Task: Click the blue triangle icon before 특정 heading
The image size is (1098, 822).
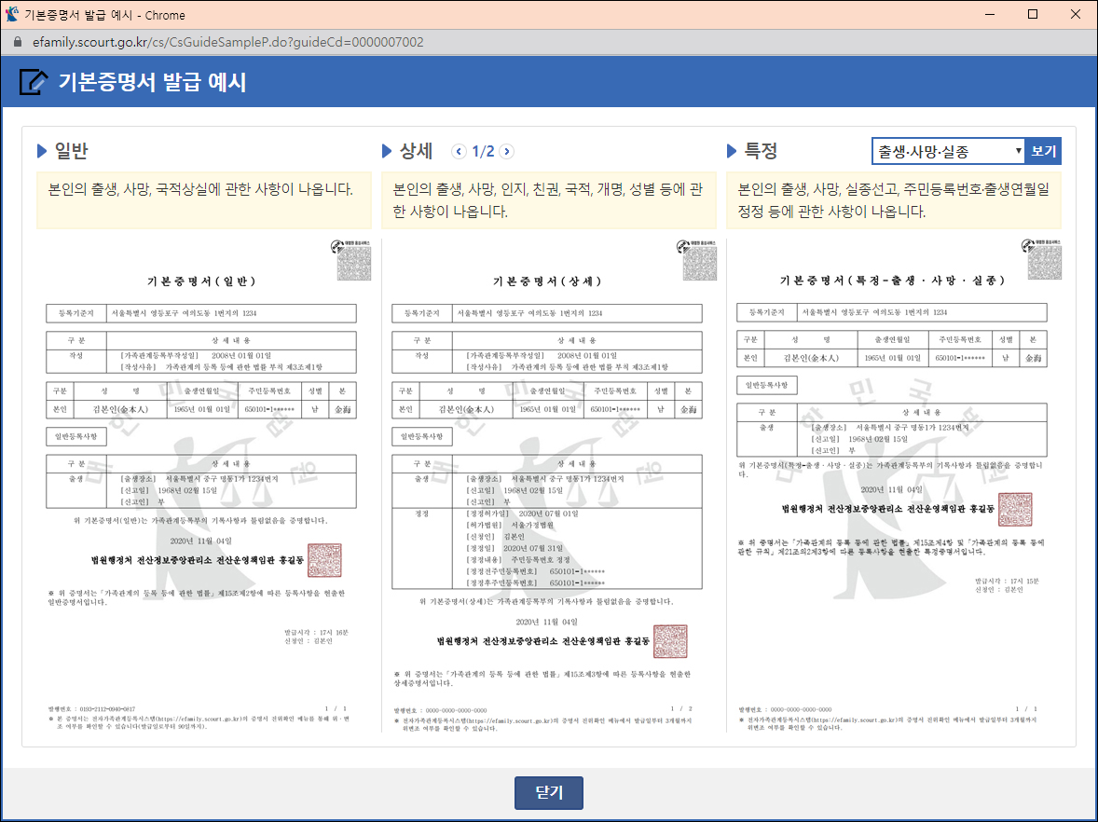Action: (x=733, y=151)
